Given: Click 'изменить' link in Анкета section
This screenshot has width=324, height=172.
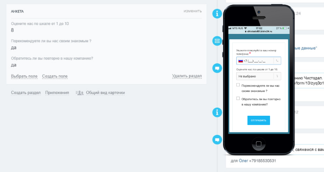Looking at the screenshot, I should tap(193, 11).
